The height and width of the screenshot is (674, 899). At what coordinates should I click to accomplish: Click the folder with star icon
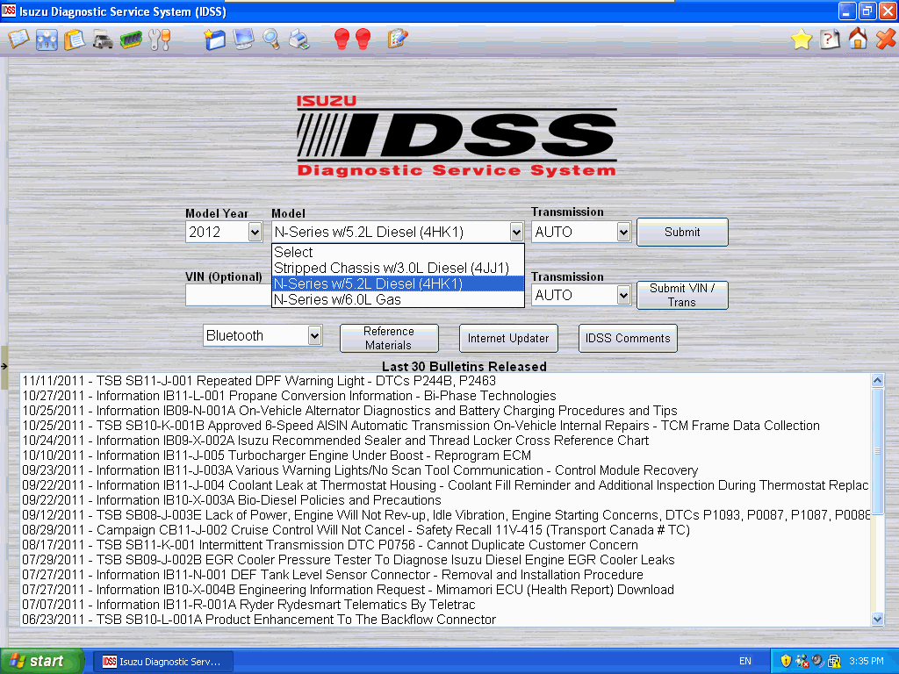[x=215, y=39]
